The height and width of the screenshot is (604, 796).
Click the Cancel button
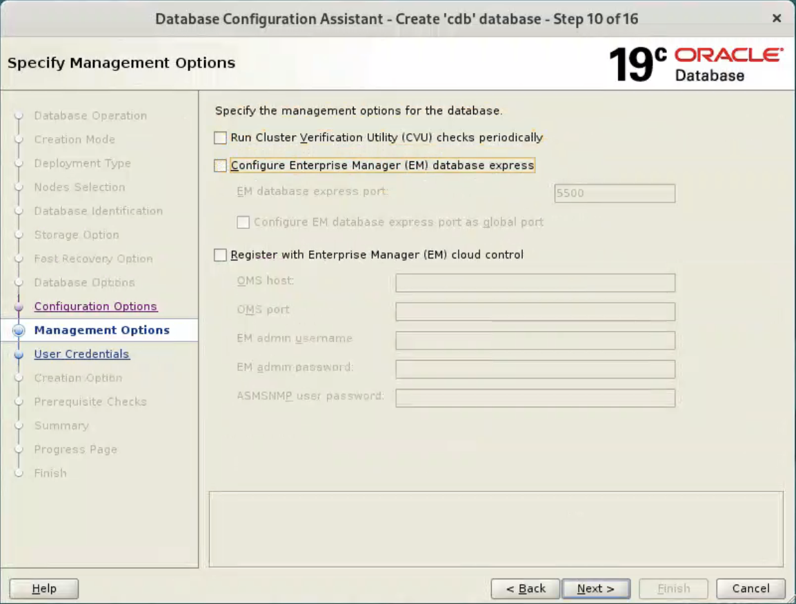(750, 589)
